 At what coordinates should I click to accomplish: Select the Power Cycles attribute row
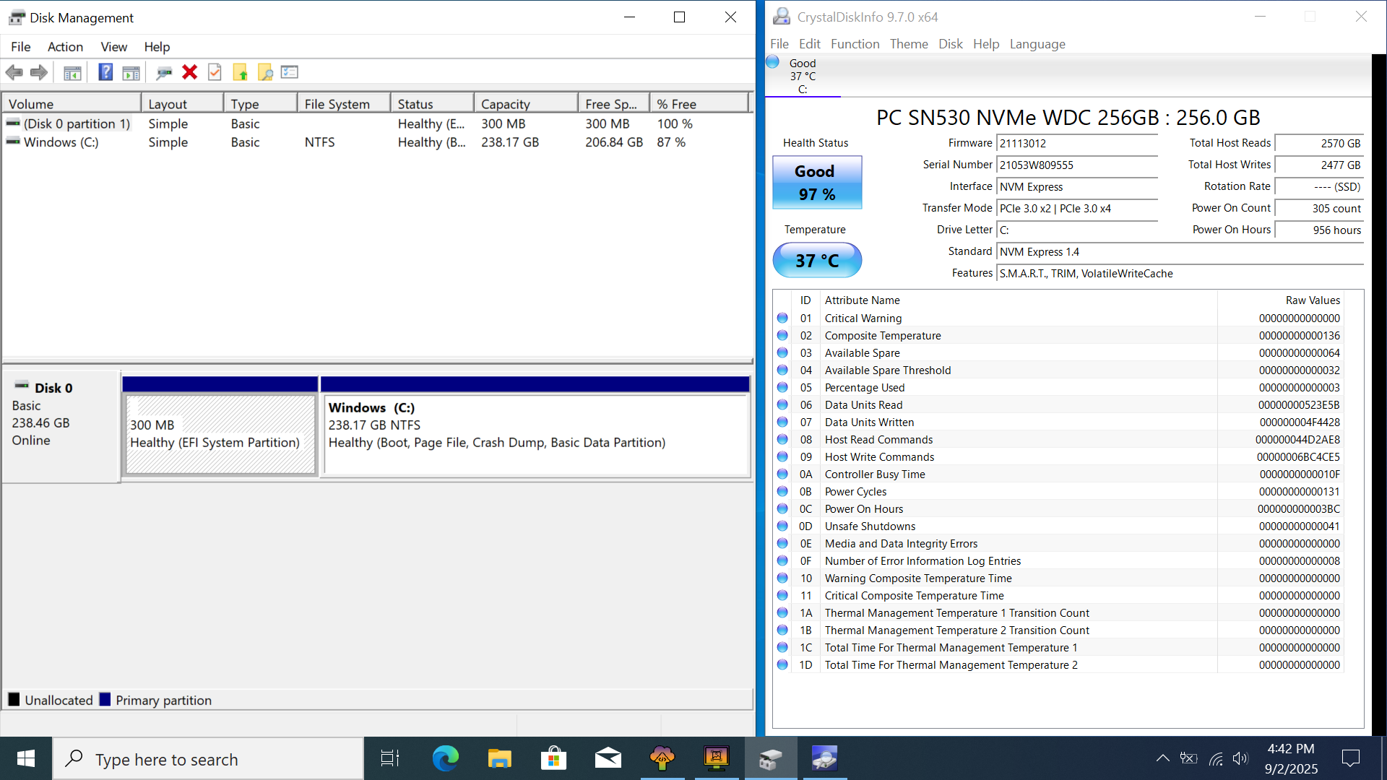[1059, 492]
